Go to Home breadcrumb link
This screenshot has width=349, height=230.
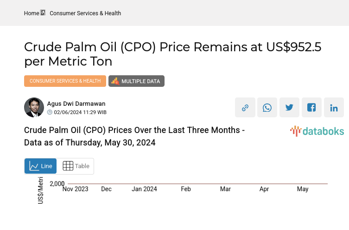click(32, 13)
